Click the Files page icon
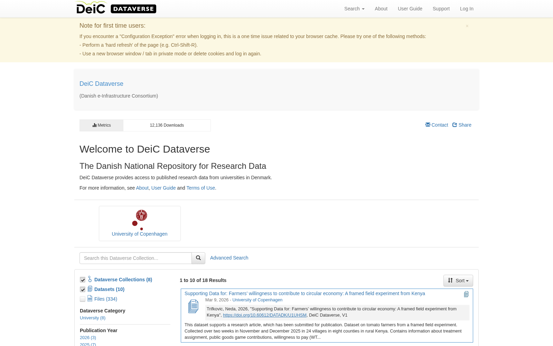 90,298
